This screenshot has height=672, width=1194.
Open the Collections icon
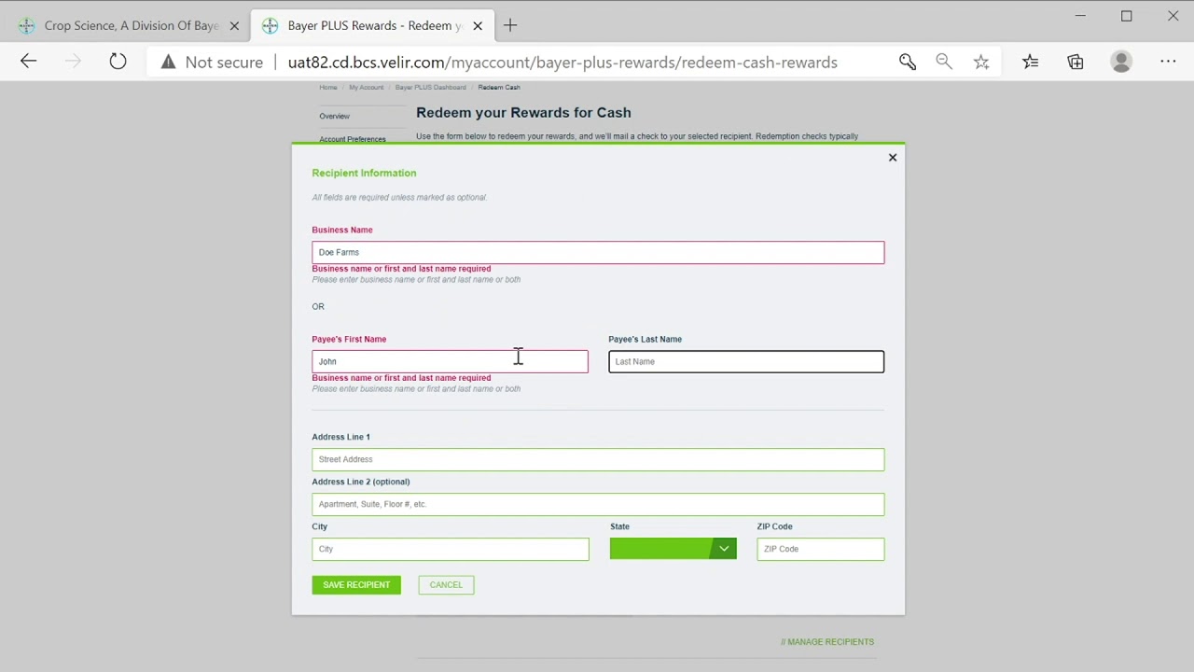point(1076,62)
